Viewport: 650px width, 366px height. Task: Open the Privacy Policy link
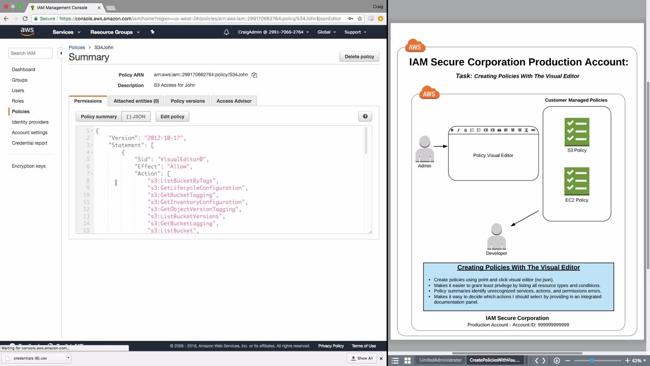click(x=331, y=346)
